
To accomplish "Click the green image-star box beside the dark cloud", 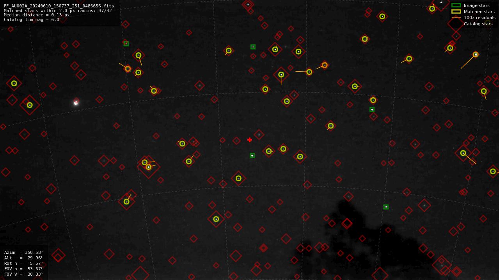I will pos(386,207).
